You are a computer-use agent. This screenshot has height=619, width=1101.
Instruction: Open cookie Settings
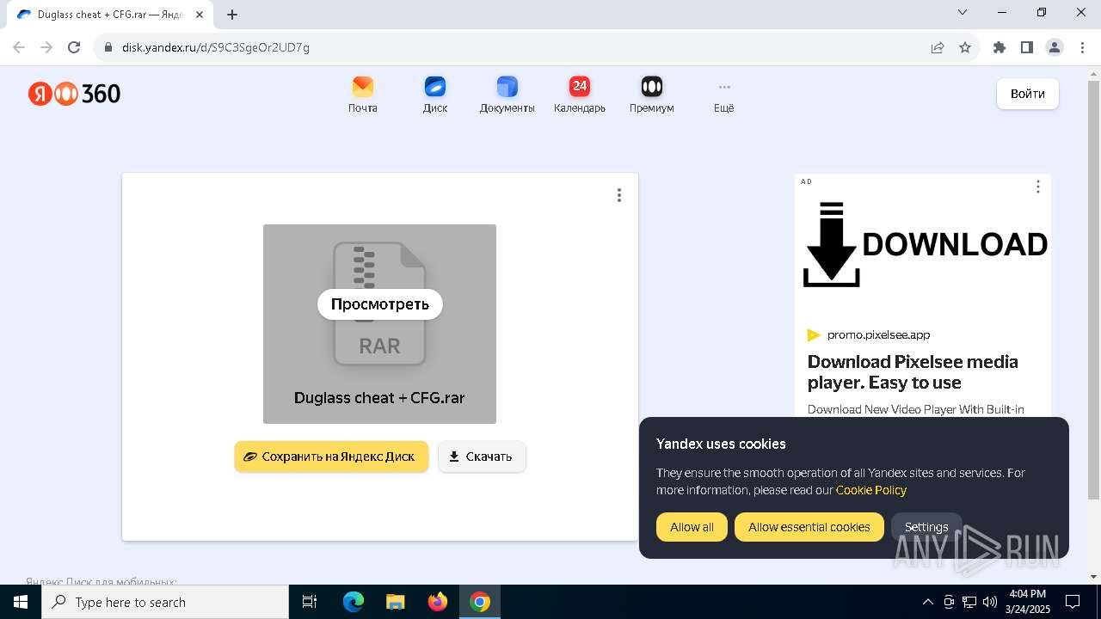click(x=926, y=527)
